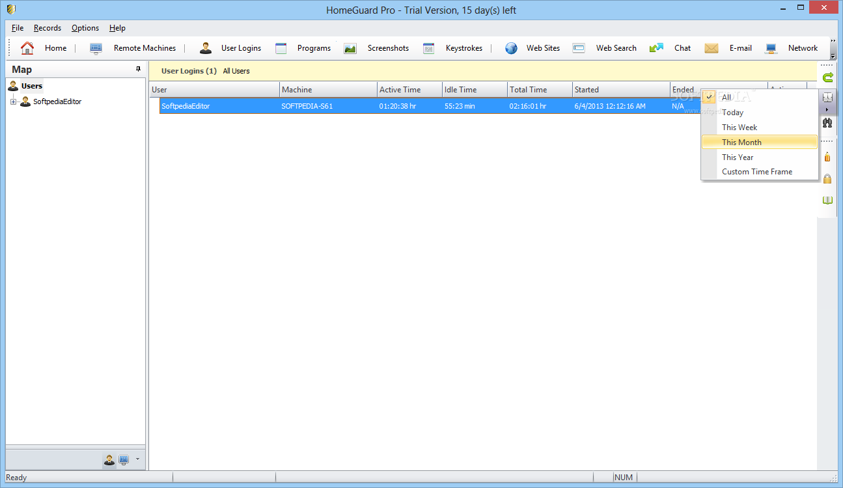
Task: Click the Network computer icon
Action: 771,48
